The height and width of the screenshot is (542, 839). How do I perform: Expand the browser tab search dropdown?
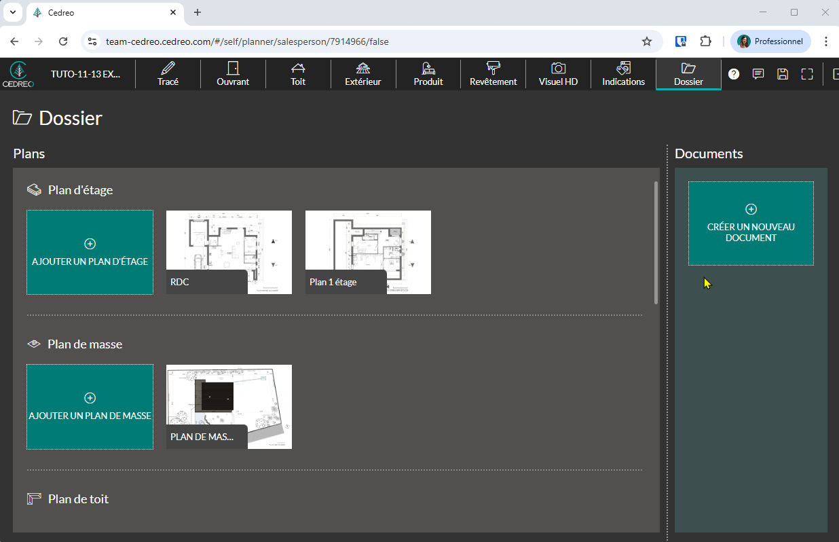pyautogui.click(x=12, y=12)
